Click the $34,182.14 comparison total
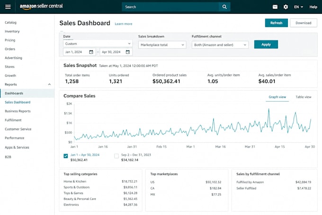This screenshot has height=215, width=322. click(130, 160)
